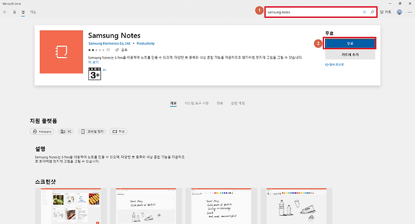Click the '더 보기' more link
This screenshot has height=224, width=415.
click(93, 62)
